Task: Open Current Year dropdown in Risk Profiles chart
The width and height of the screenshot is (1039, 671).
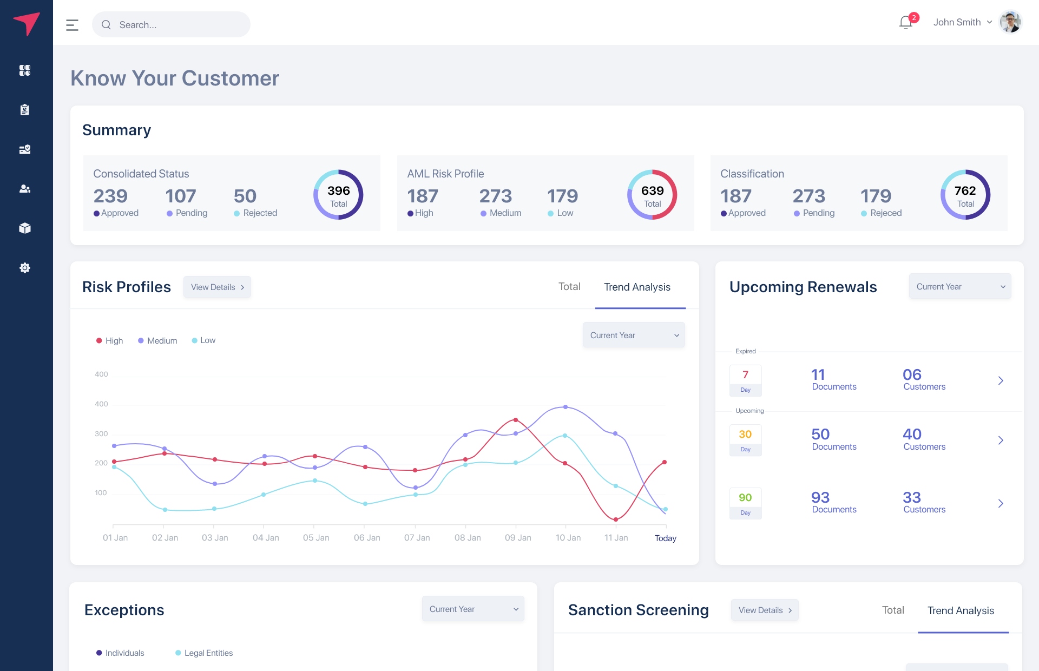Action: coord(634,335)
